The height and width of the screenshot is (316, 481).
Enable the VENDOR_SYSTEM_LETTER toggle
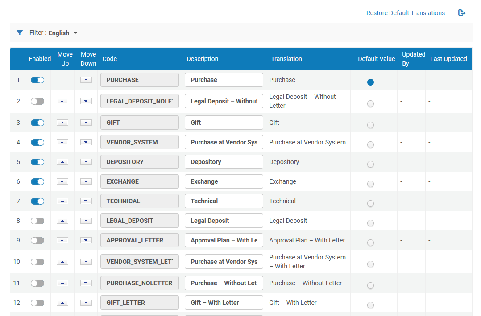(37, 262)
